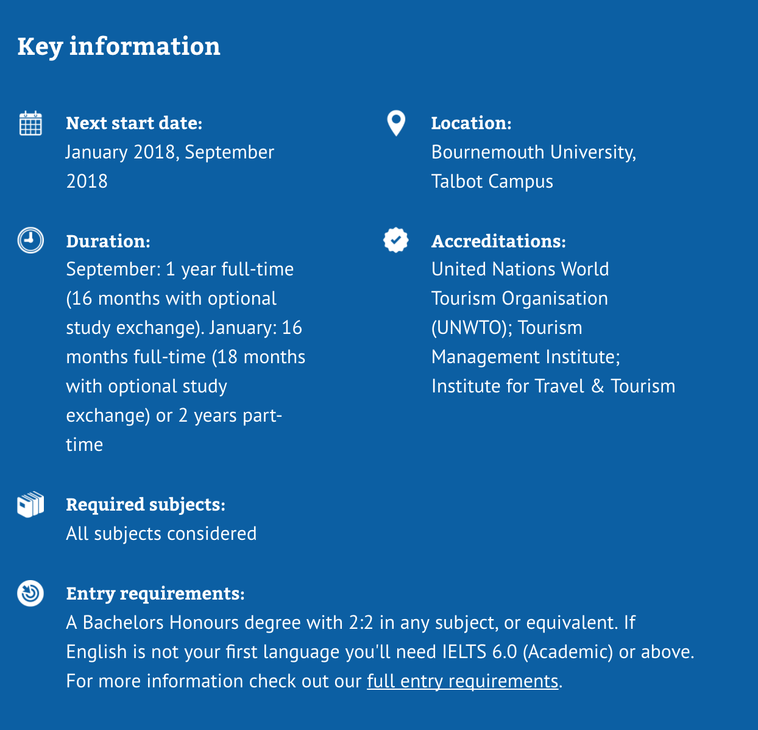758x730 pixels.
Task: Click the All subjects considered text
Action: (161, 534)
